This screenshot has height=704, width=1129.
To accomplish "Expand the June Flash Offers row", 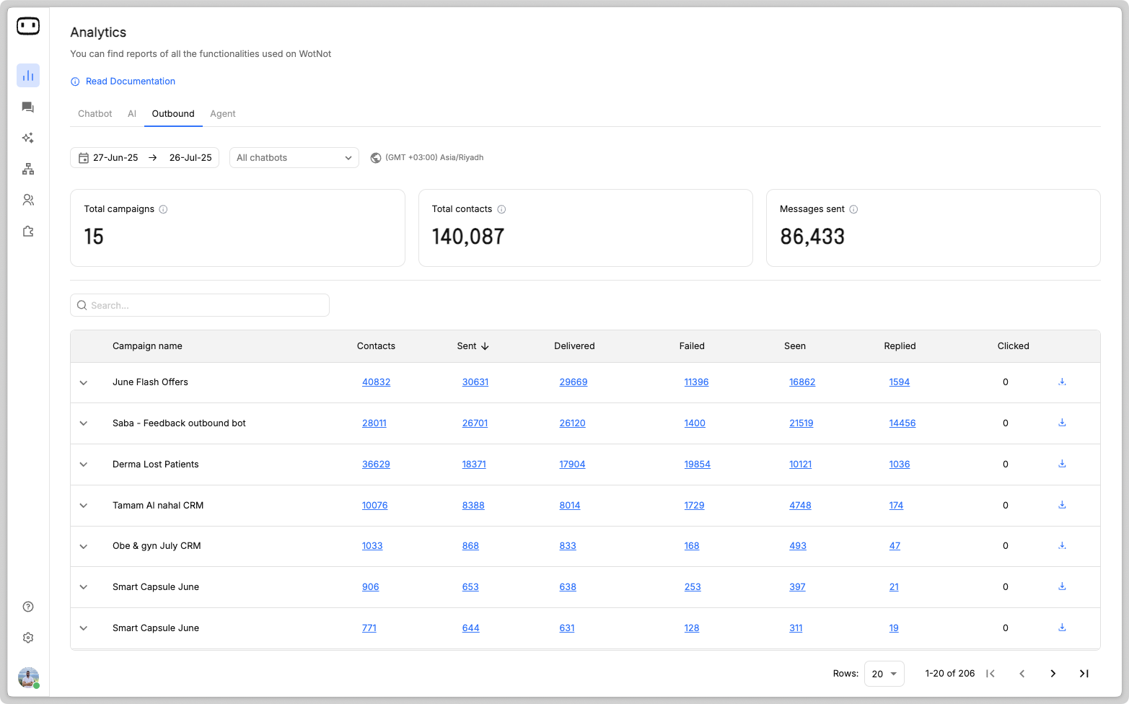I will pos(84,382).
